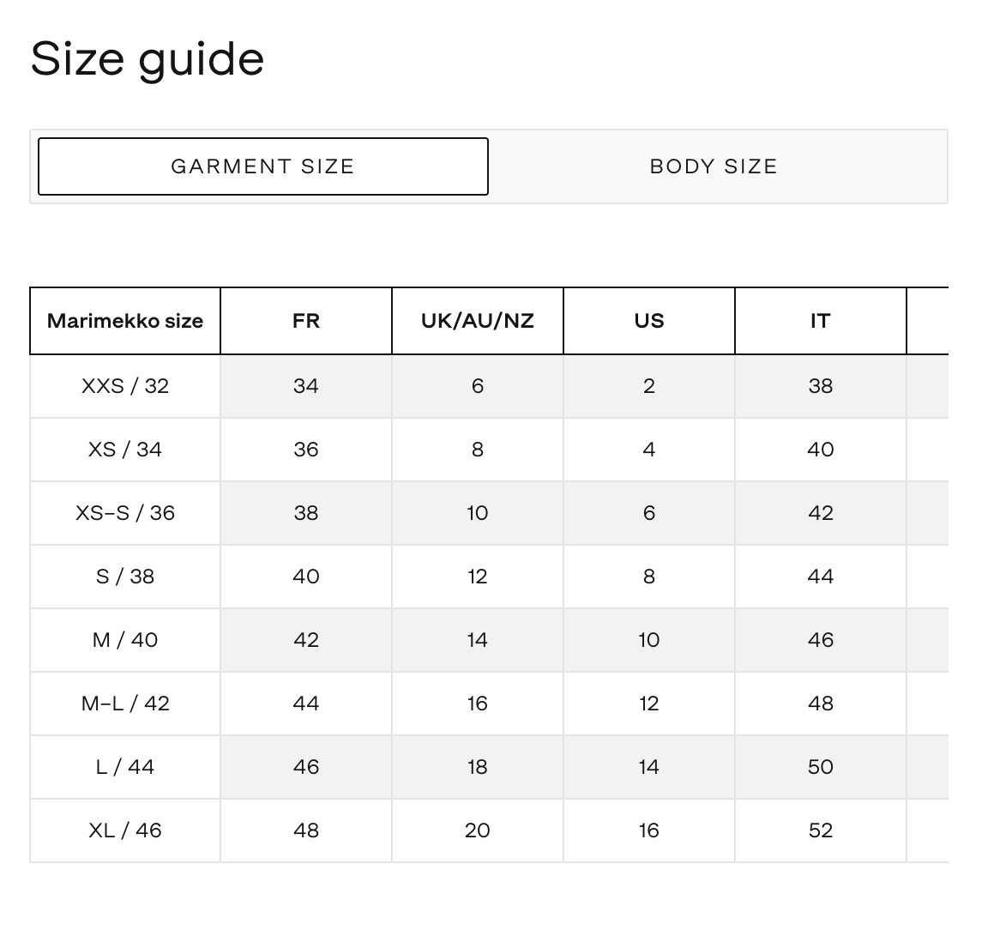Screen dimensions: 988x930
Task: Select the XL / 46 size row label
Action: tap(125, 830)
